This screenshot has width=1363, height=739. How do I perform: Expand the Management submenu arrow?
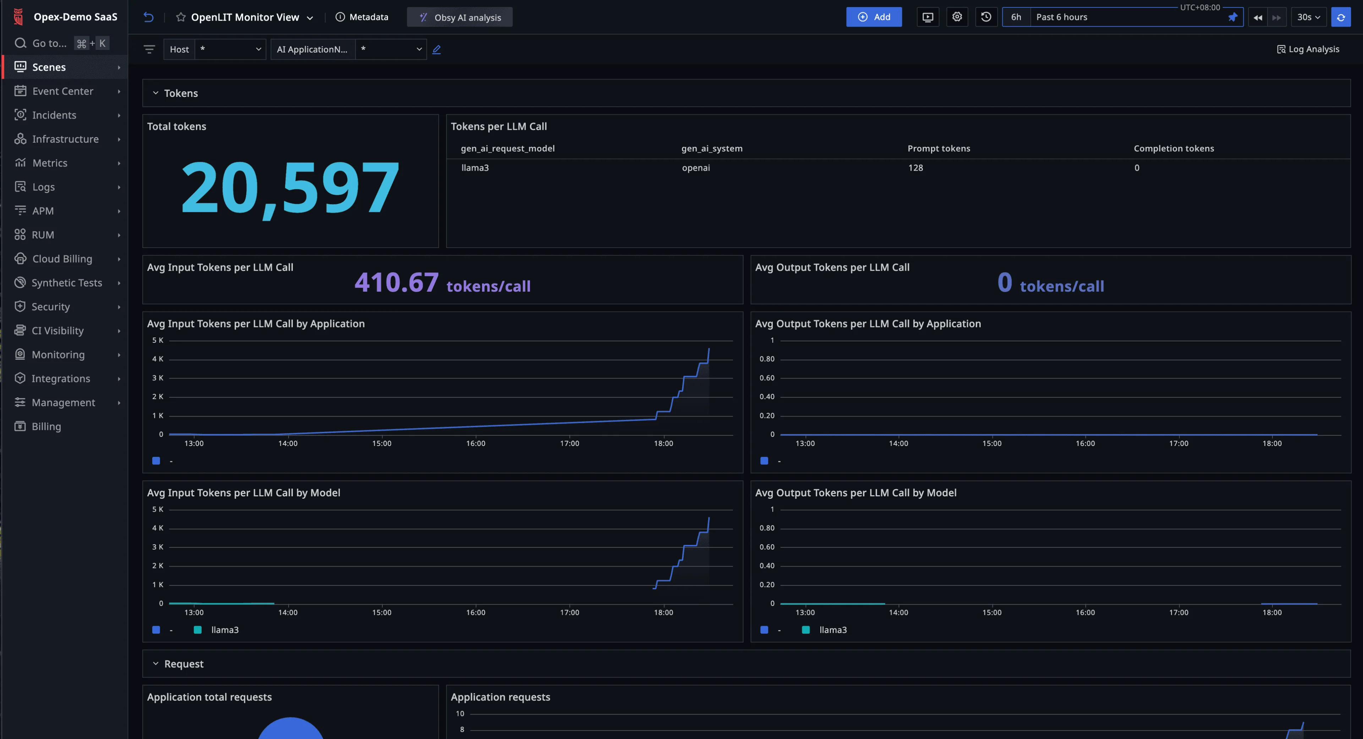click(119, 403)
